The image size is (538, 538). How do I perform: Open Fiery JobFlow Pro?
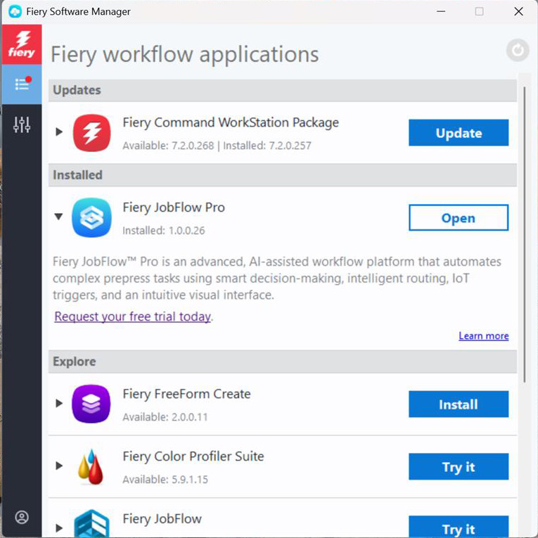point(459,217)
